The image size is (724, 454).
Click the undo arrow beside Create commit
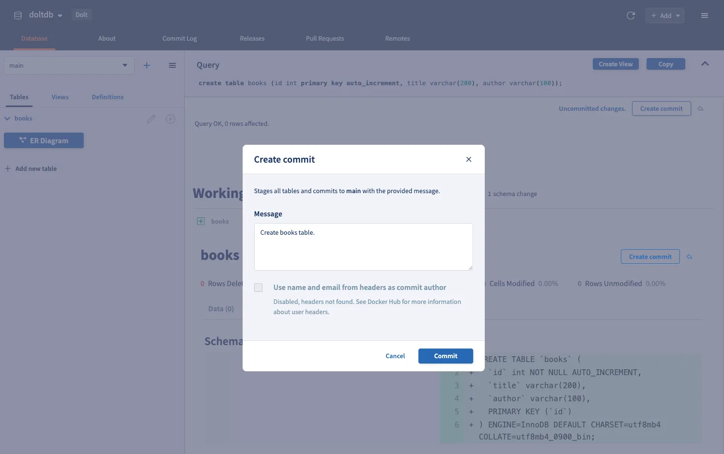pyautogui.click(x=700, y=108)
